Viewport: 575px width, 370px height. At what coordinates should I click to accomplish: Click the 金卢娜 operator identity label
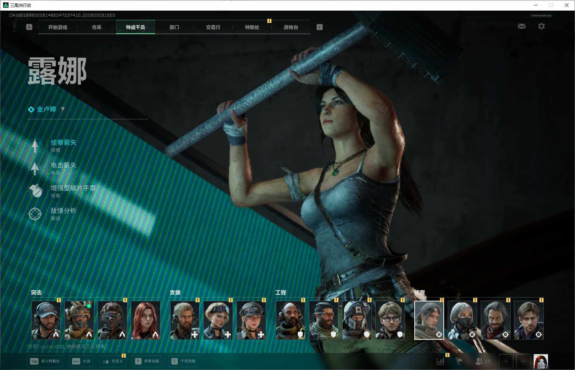coord(46,109)
